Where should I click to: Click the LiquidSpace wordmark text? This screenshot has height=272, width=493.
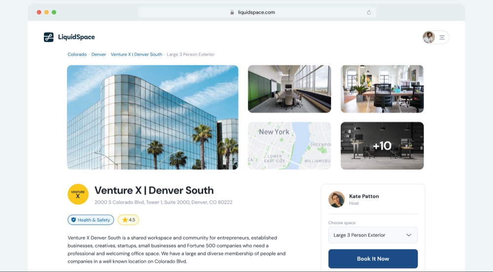76,37
